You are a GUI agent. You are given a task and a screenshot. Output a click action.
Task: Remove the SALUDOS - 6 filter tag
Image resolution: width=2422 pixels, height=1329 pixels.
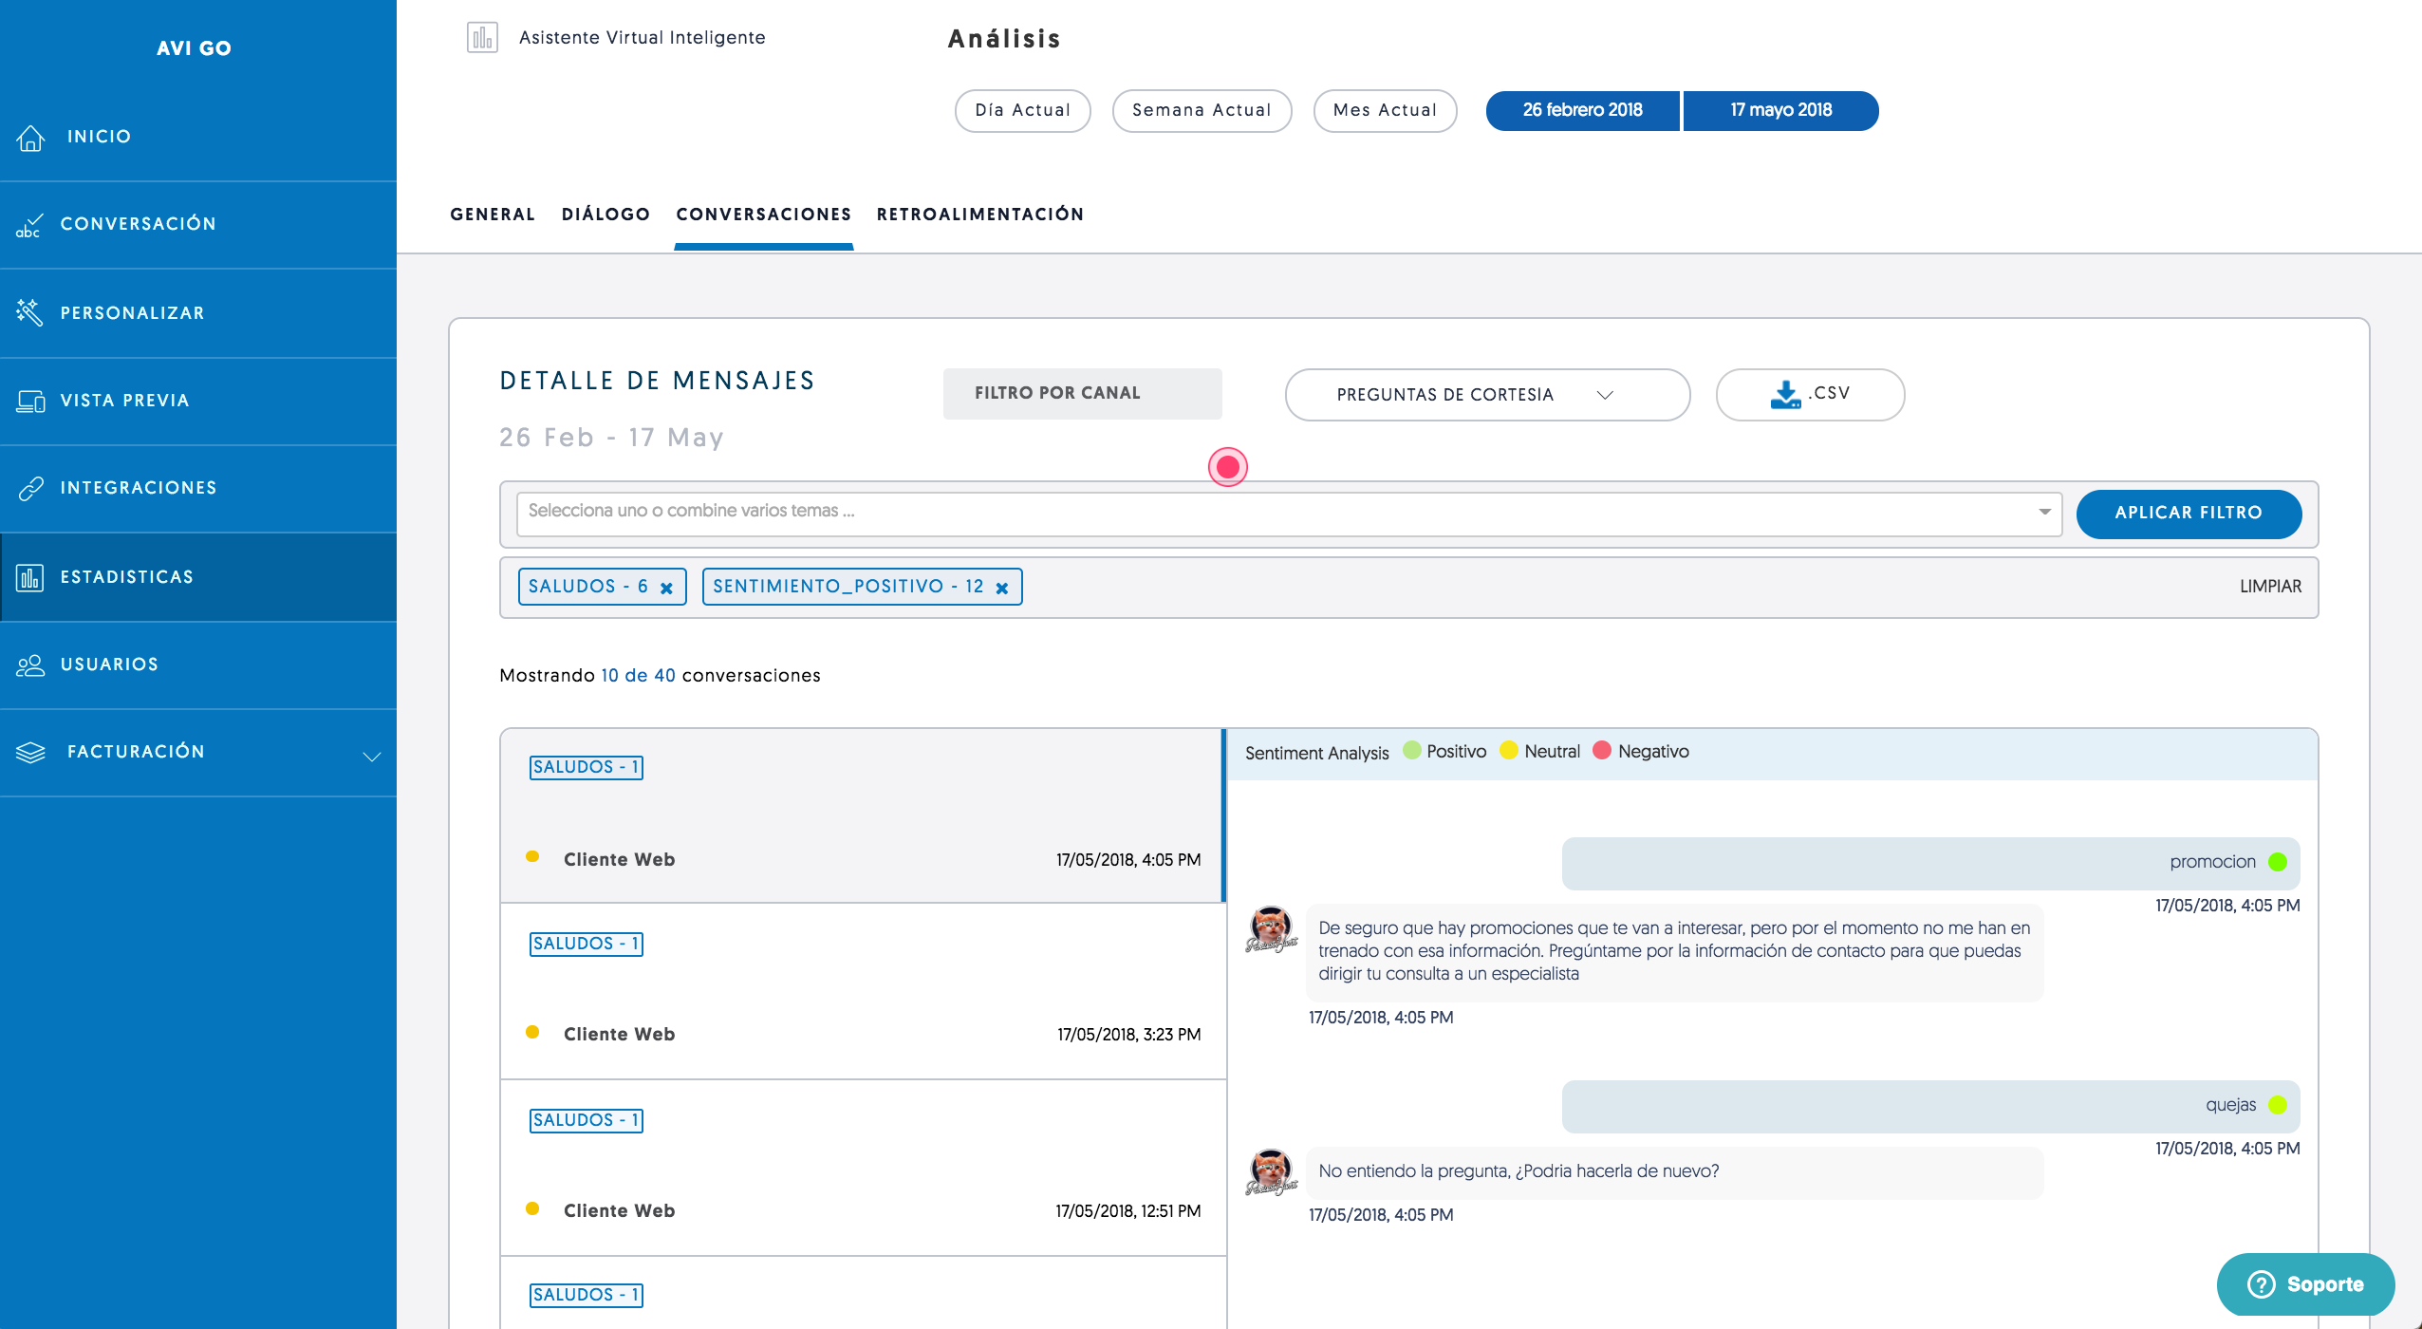click(x=666, y=588)
